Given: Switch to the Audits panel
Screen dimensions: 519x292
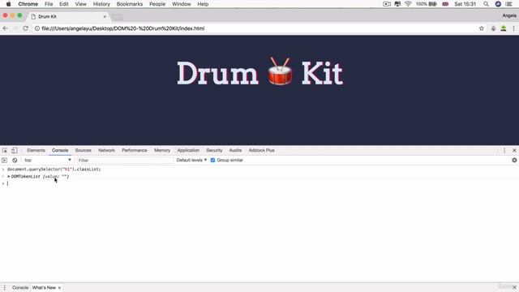Looking at the screenshot, I should (x=235, y=150).
